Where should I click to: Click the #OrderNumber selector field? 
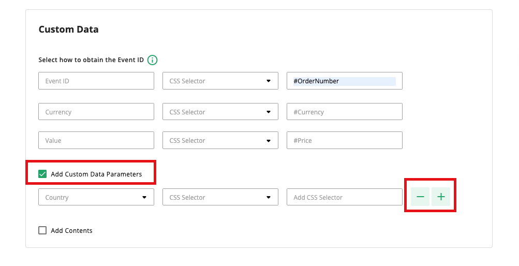[345, 81]
